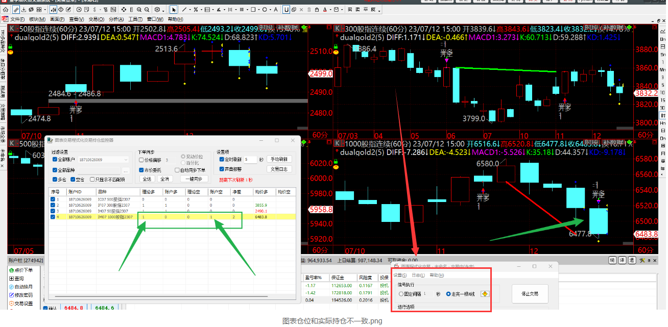Click the refresh interval seconds field
668x327 pixels.
click(x=250, y=159)
